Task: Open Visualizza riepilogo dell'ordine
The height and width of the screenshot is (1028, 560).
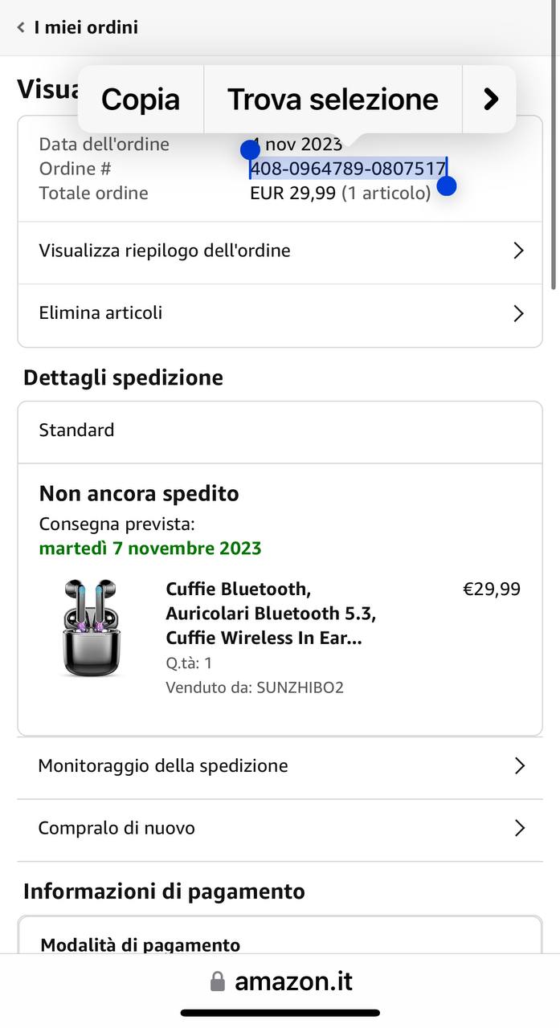Action: 280,251
